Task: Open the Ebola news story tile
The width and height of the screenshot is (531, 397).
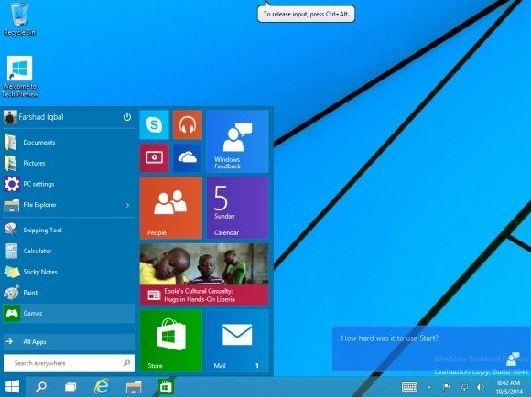Action: 204,274
